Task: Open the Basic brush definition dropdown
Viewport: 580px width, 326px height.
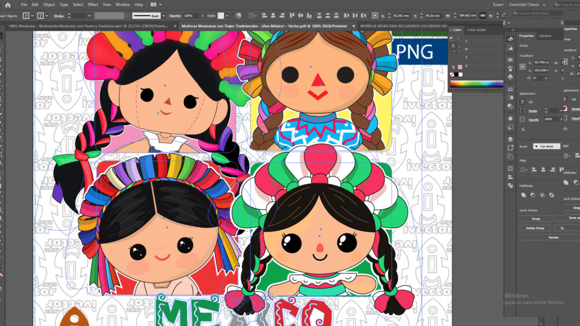Action: [x=164, y=16]
